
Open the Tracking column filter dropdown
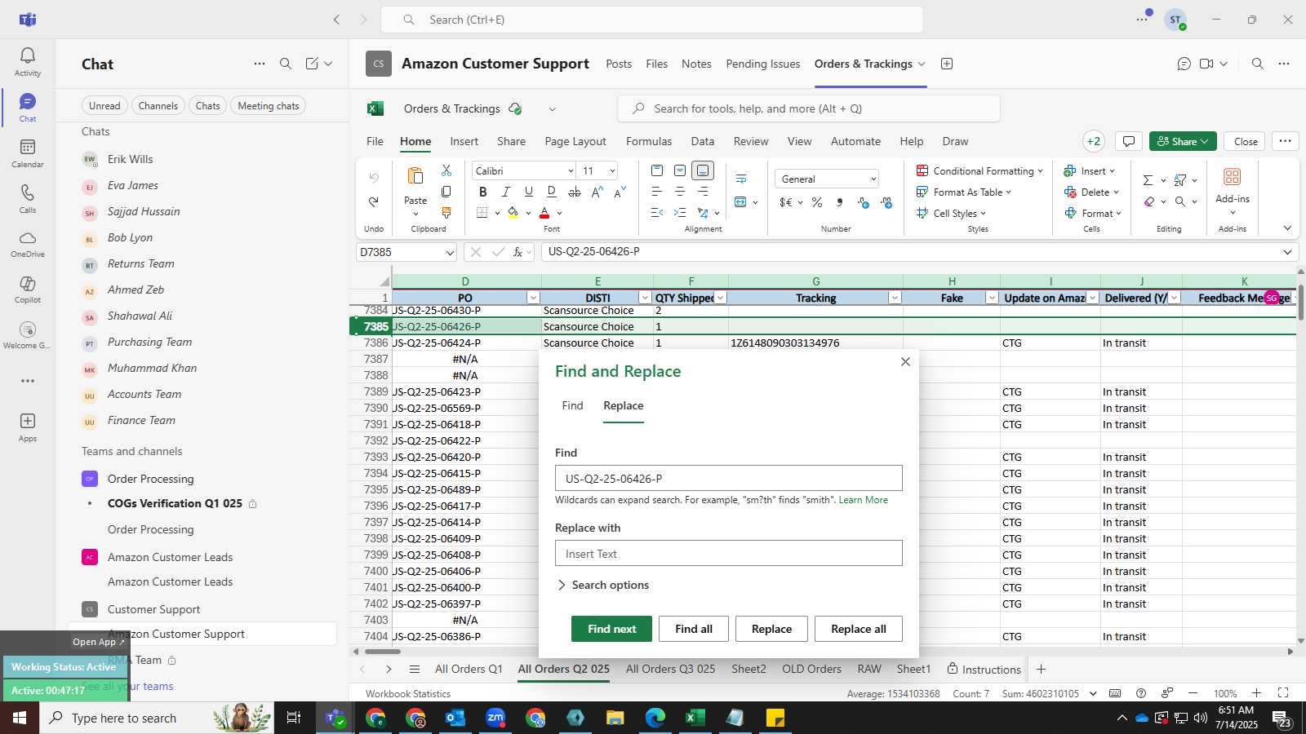(x=895, y=298)
